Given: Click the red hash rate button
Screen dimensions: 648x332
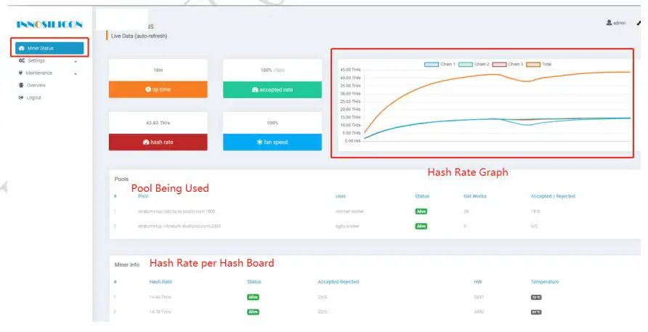Looking at the screenshot, I should coord(158,142).
